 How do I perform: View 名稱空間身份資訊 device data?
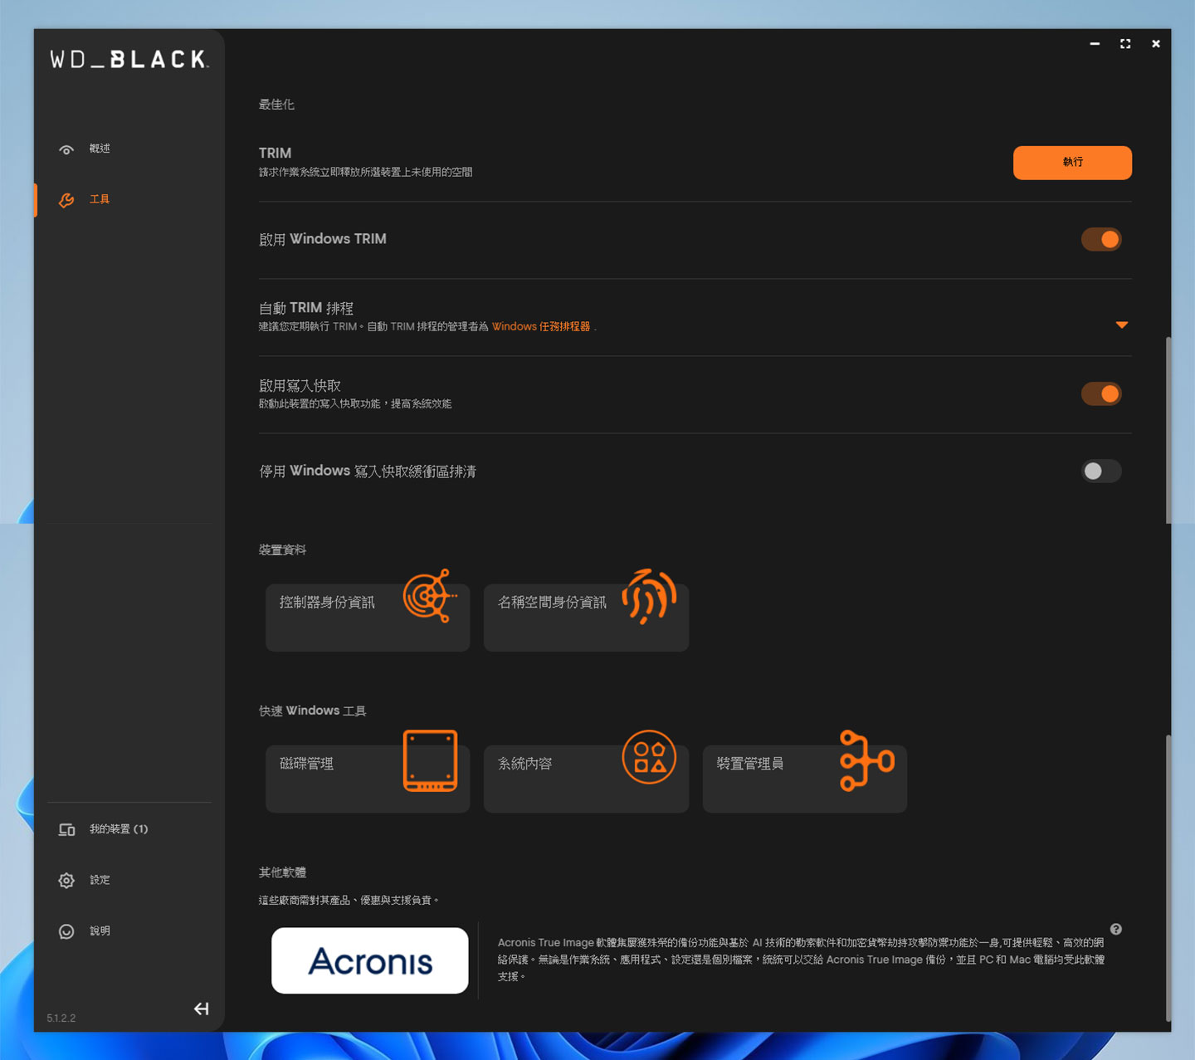585,617
